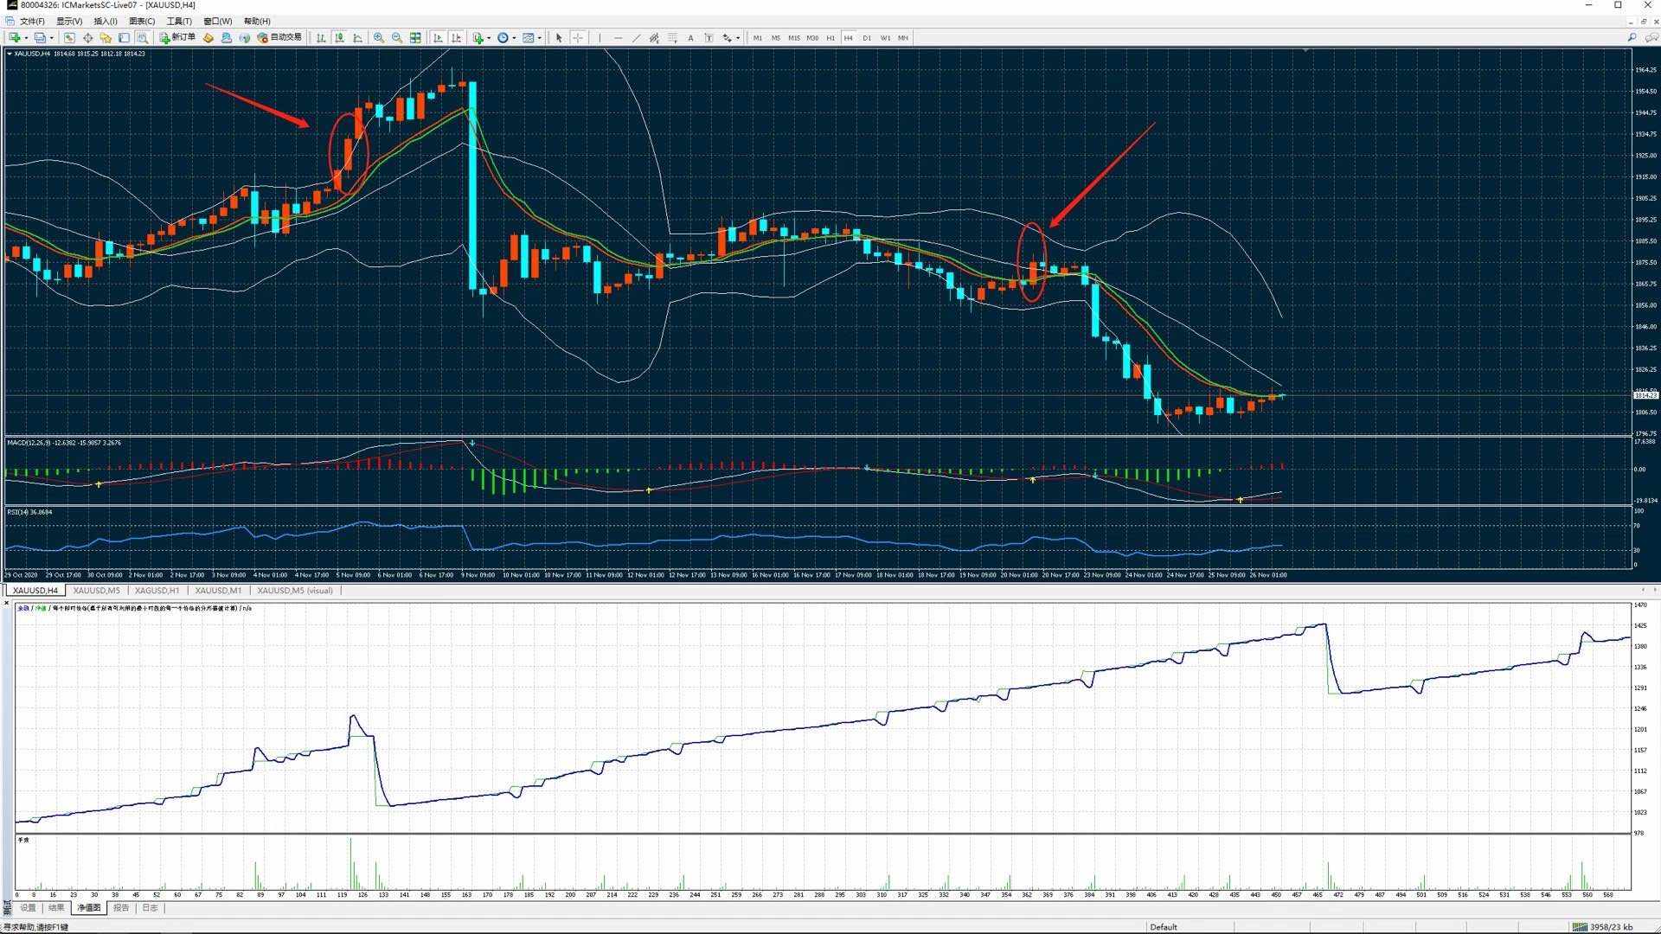Screen dimensions: 1661x934
Task: Expand the templates dropdown arrow
Action: (x=540, y=38)
